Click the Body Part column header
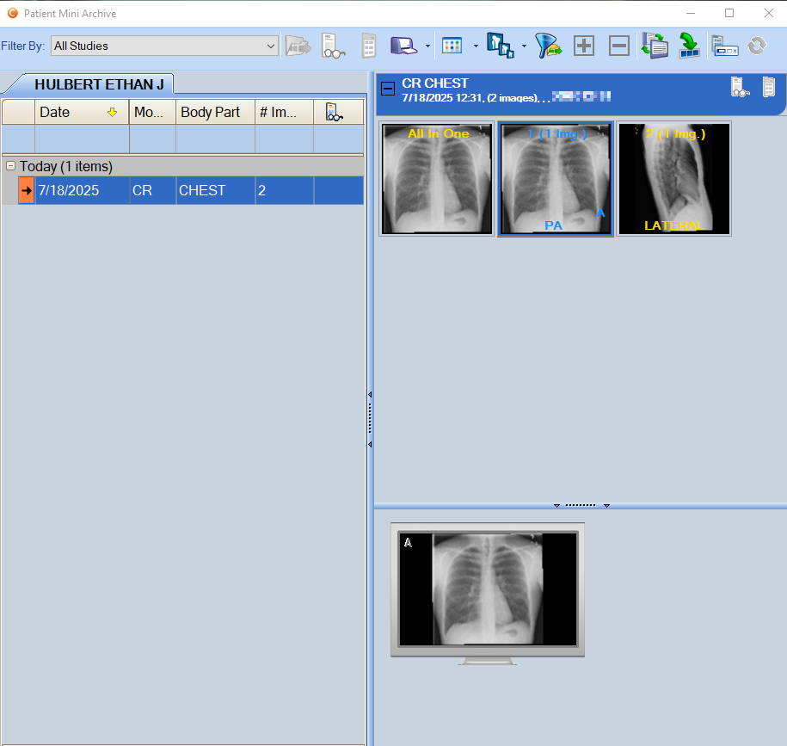 [215, 112]
